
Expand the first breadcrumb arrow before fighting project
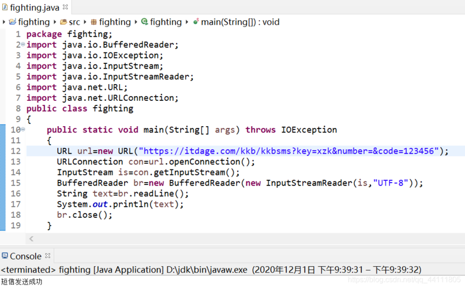click(4, 22)
